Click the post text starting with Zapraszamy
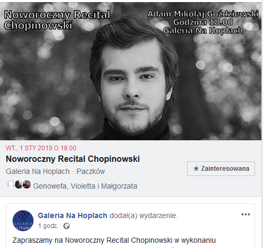The width and height of the screenshot is (263, 248). click(114, 240)
